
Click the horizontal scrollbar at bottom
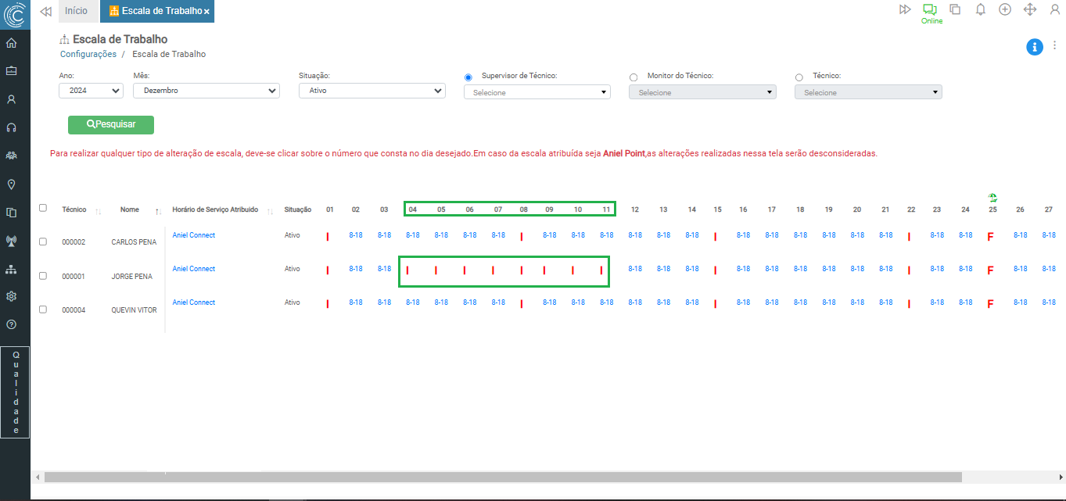point(502,477)
